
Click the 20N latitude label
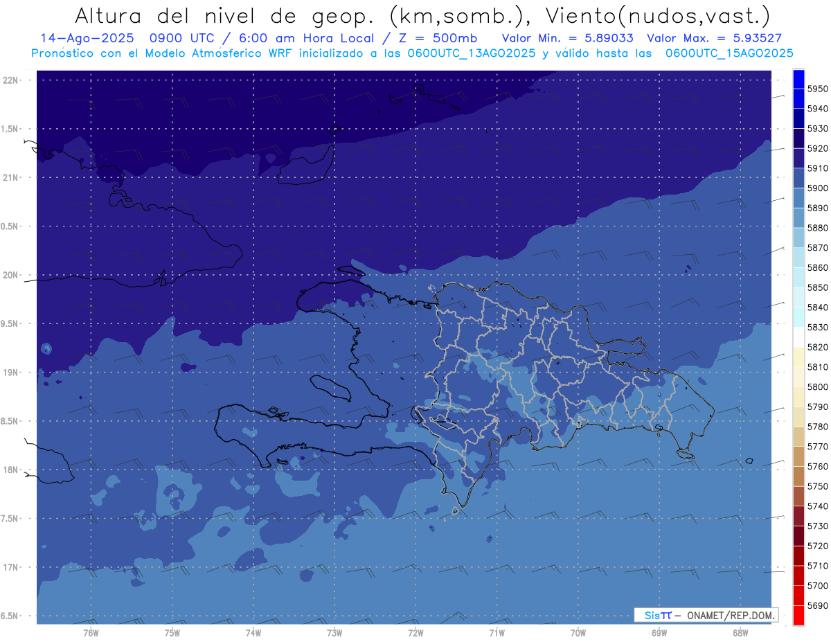[x=11, y=275]
